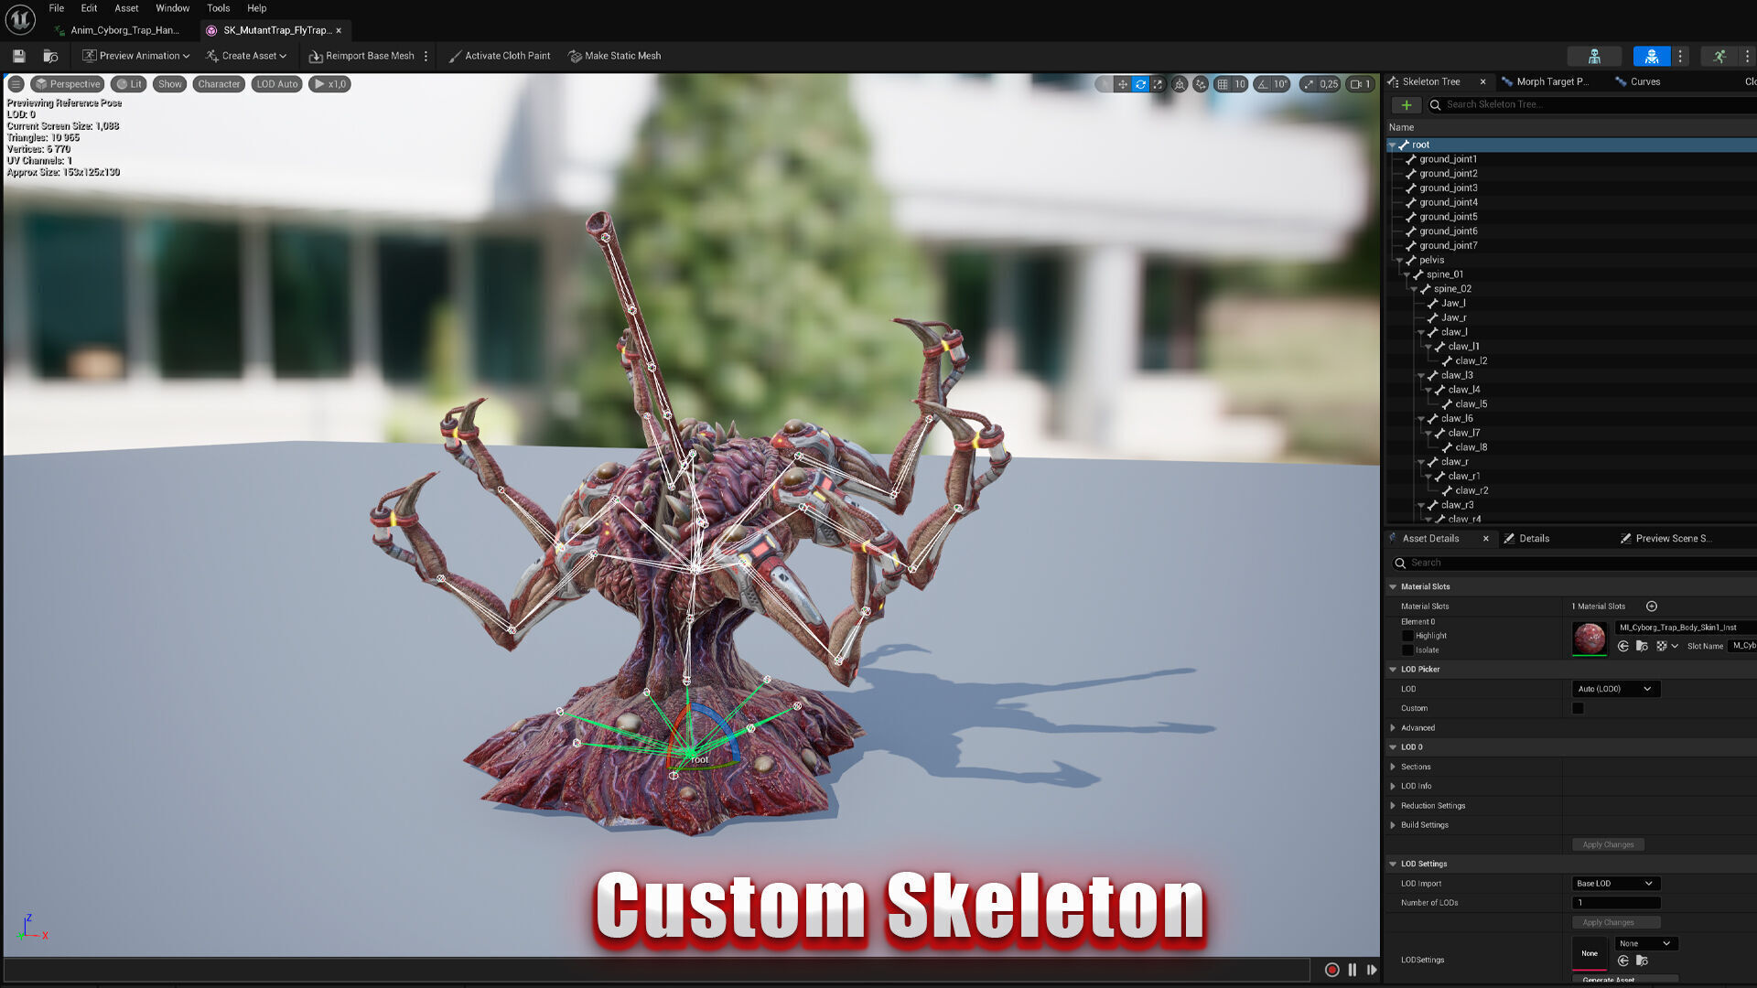Viewport: 1757px width, 988px height.
Task: Open the grid snap value 10 selector
Action: (x=1240, y=84)
